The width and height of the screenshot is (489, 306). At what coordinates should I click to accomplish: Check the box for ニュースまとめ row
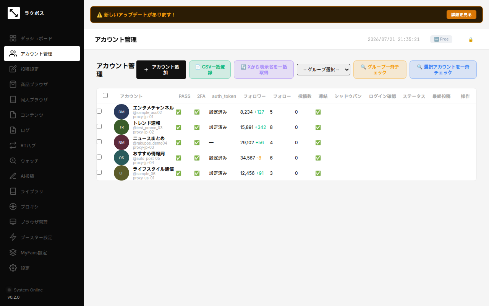tap(99, 142)
